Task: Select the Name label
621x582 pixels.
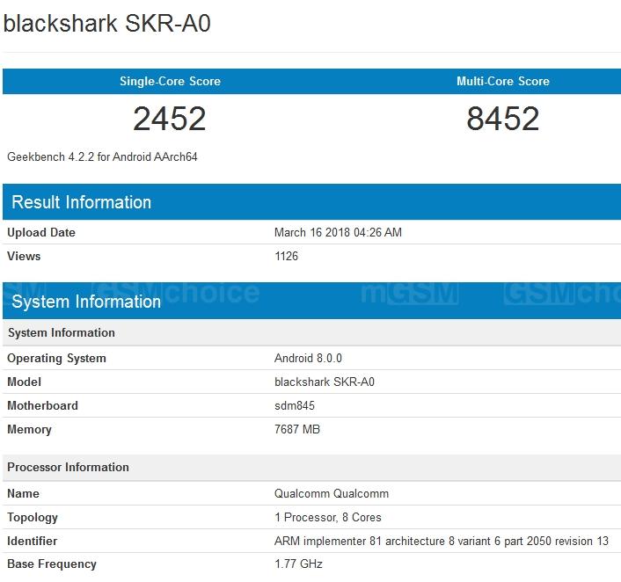Action: [x=23, y=494]
